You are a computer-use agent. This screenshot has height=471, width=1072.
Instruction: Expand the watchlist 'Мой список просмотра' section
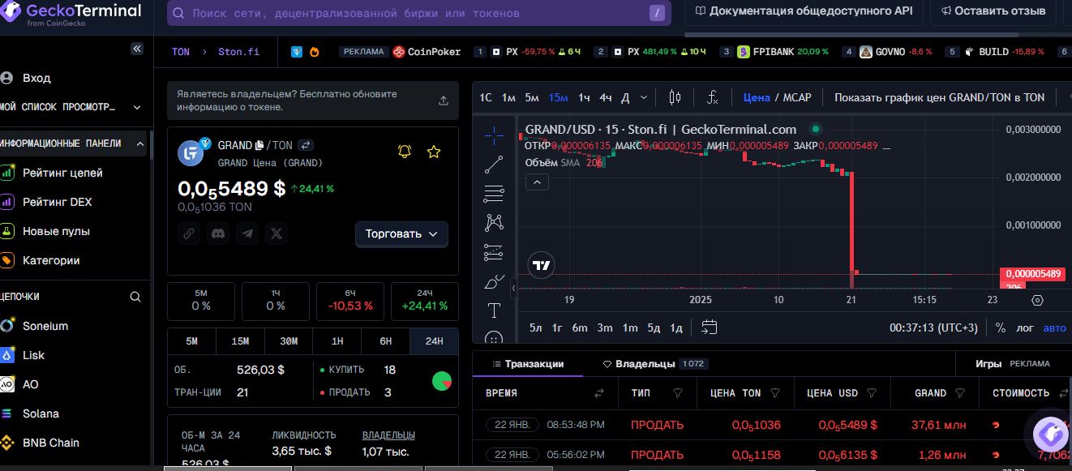pyautogui.click(x=137, y=107)
